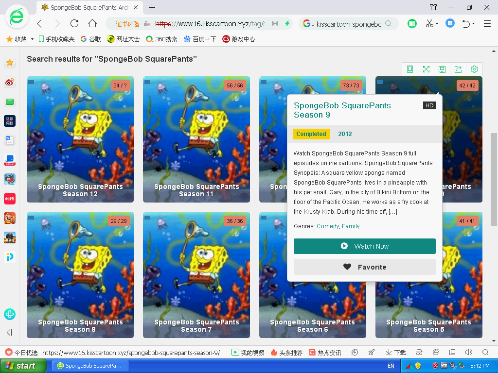Screen dimensions: 498x373
Task: Open the settings gear on the page toolbar
Action: (x=474, y=69)
